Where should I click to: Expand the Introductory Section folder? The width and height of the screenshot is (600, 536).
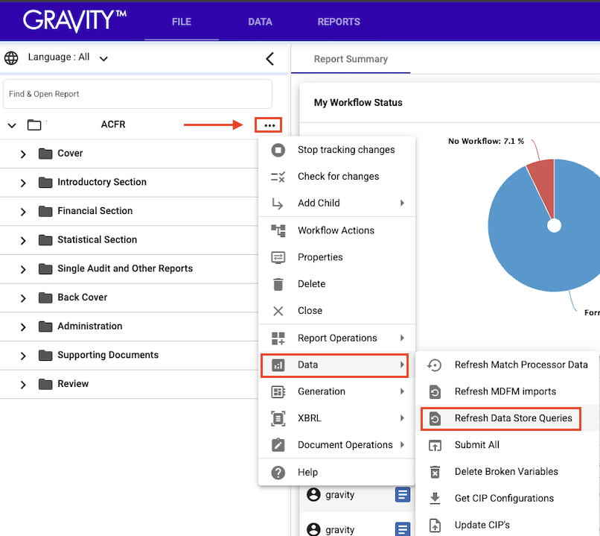23,183
